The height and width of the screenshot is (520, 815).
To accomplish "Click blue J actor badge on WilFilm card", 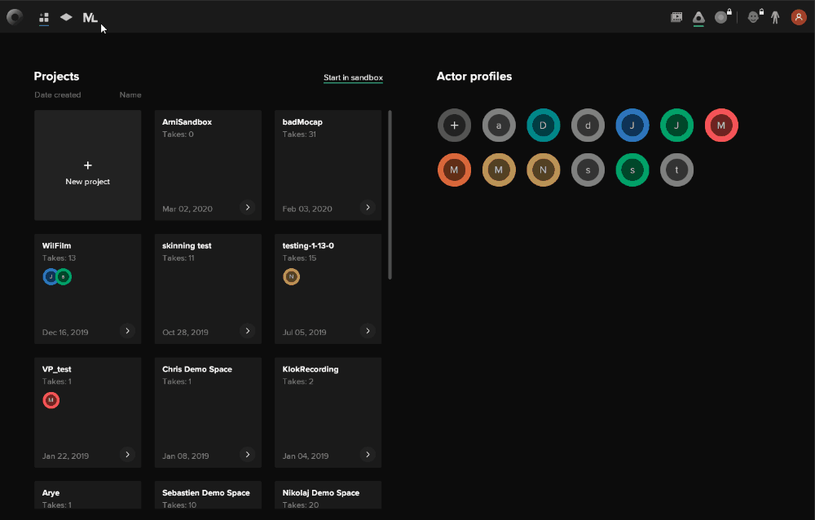I will (x=50, y=276).
